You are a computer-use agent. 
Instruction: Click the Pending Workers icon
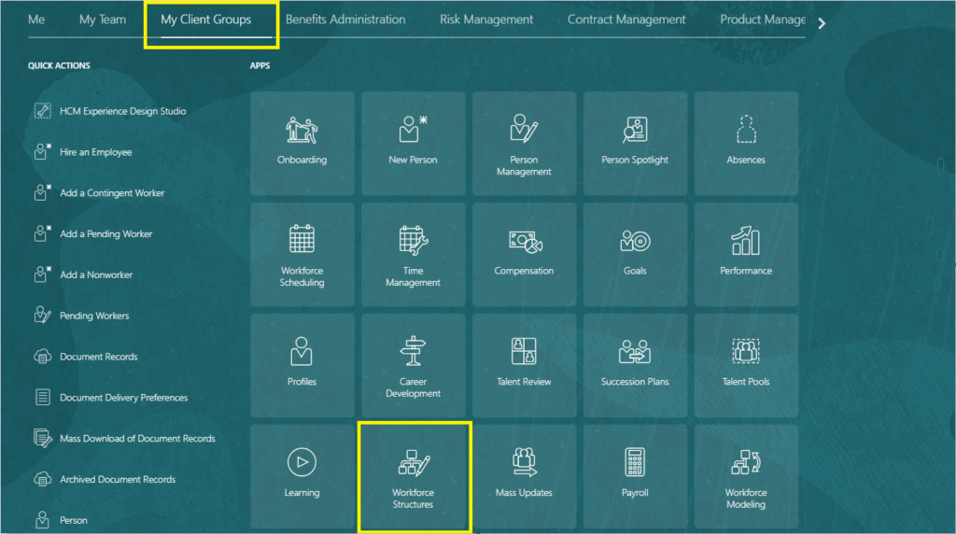point(42,315)
